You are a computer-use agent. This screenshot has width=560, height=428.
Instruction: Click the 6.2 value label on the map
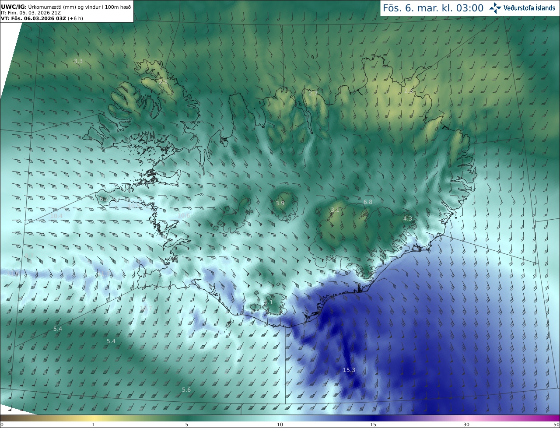click(x=103, y=199)
